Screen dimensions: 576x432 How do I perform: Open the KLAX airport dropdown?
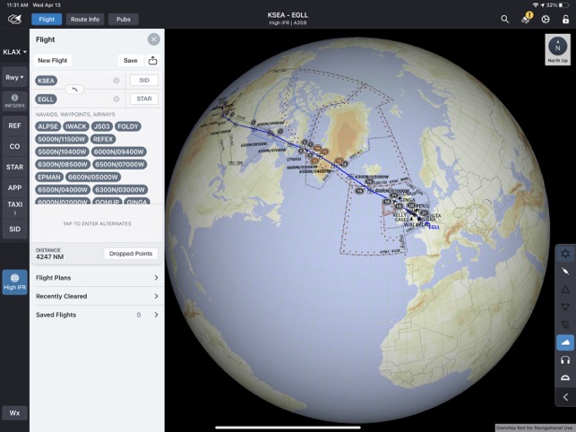(14, 52)
